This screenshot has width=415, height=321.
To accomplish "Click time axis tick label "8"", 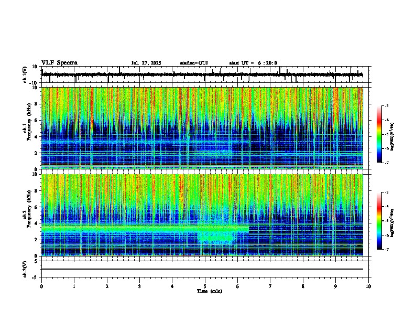I will [x=303, y=286].
